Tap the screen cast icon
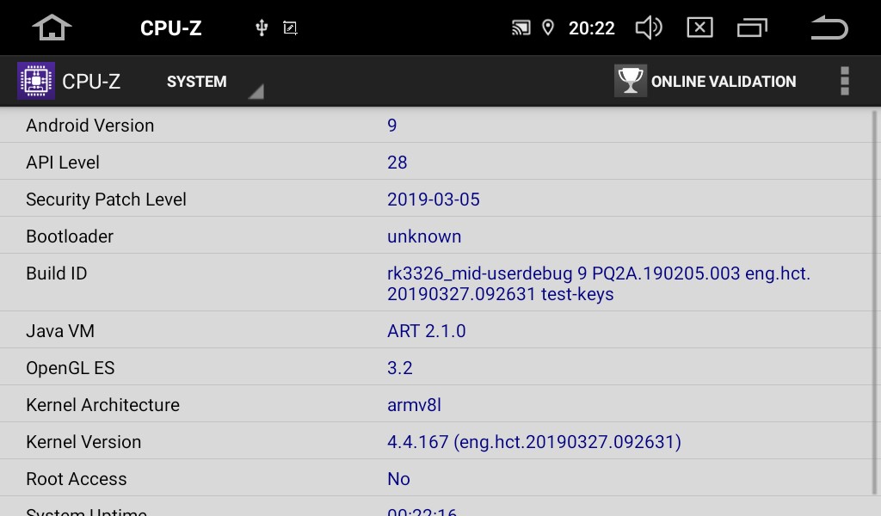Screen dimensions: 881x516 click(521, 28)
